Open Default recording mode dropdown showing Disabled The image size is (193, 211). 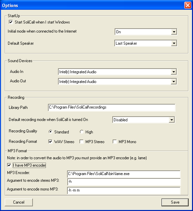[x=143, y=120]
